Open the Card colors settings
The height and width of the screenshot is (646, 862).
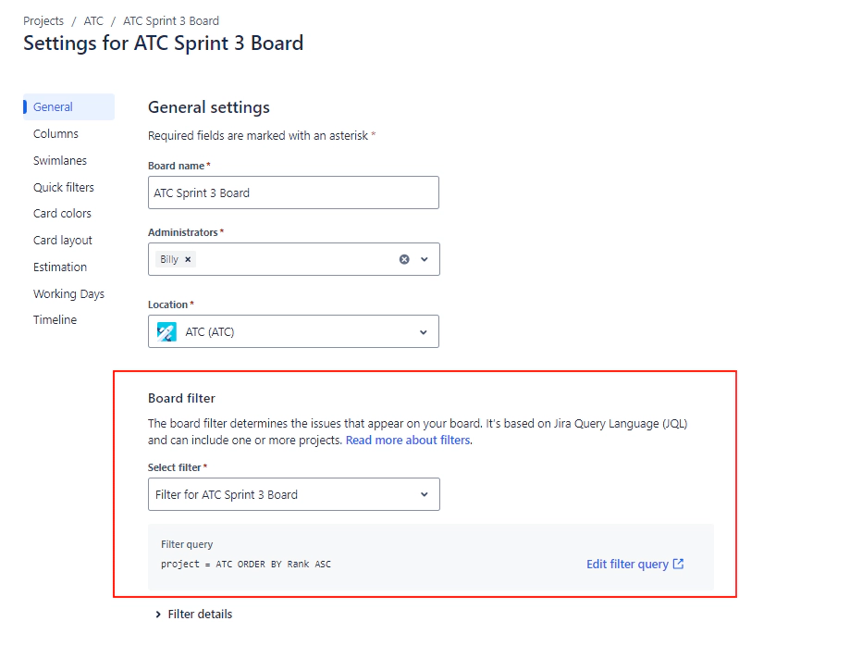61,213
